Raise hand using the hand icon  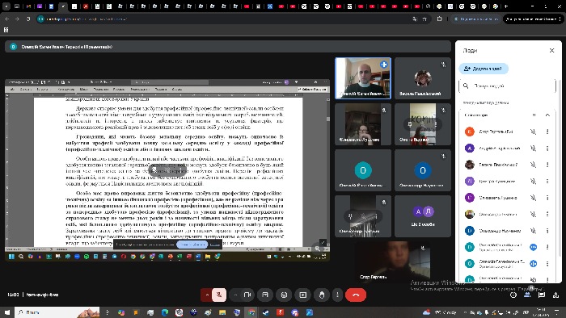coord(322,295)
